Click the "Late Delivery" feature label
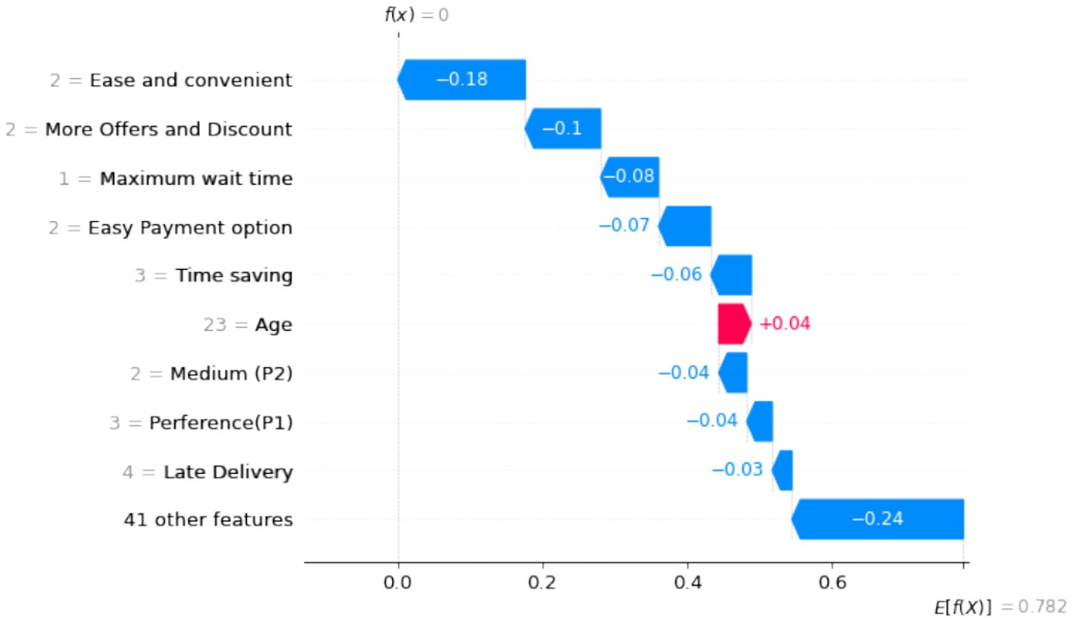Image resolution: width=1074 pixels, height=623 pixels. (x=228, y=471)
